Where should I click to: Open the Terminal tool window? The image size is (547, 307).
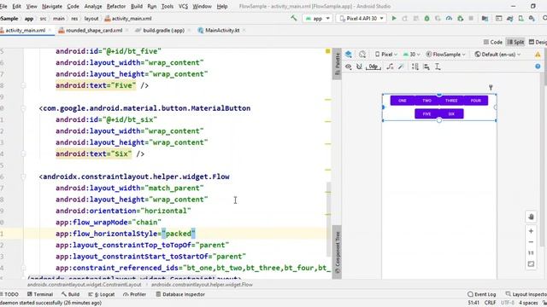pyautogui.click(x=40, y=294)
